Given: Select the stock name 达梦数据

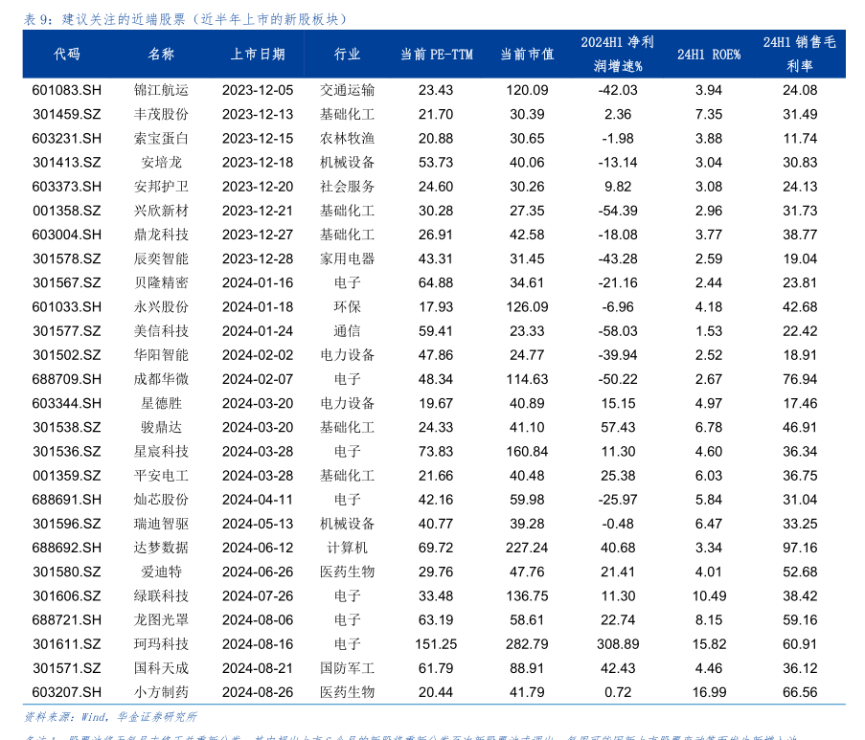Looking at the screenshot, I should (x=161, y=548).
